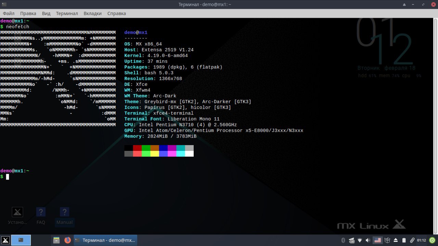The height and width of the screenshot is (246, 438).
Task: Click the "OS: MX x86_64" line
Action: (143, 44)
